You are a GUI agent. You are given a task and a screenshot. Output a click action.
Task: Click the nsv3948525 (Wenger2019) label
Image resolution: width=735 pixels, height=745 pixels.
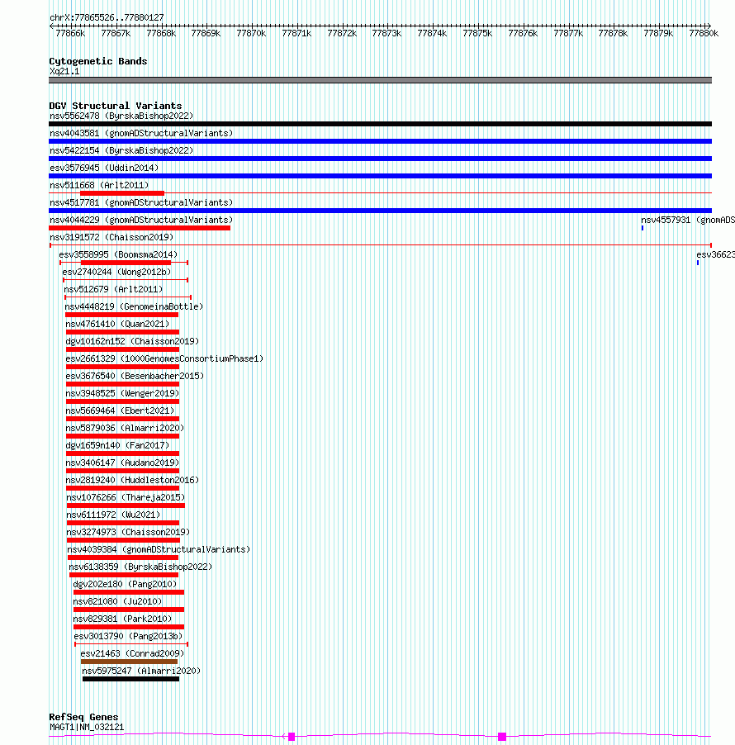point(122,393)
